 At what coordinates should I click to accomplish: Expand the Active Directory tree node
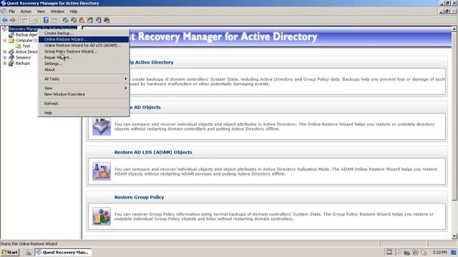[5, 52]
